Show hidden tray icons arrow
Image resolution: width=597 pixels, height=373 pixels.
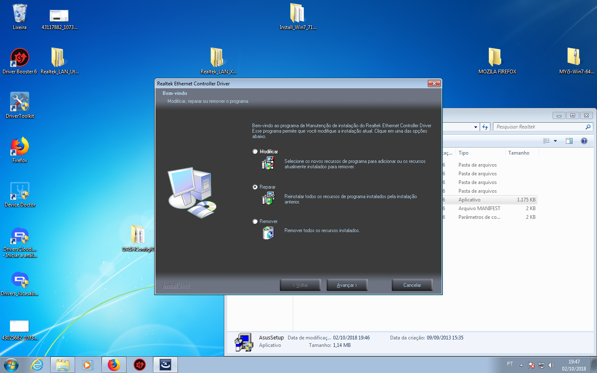click(521, 365)
